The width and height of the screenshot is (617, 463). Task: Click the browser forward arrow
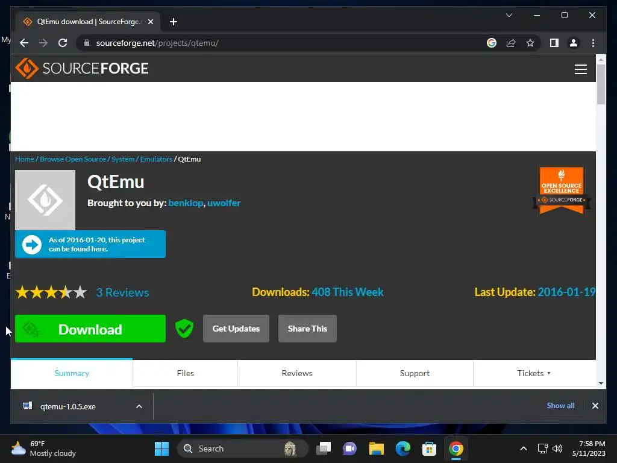point(43,43)
